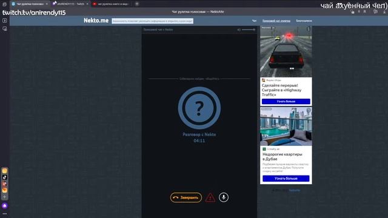Screen dimensions: 388x218
Task: Click the Разговор с Nekto label
Action: [x=199, y=134]
